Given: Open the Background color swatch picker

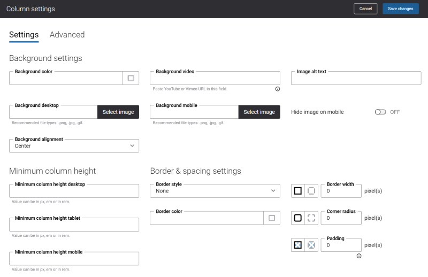Looking at the screenshot, I should (x=131, y=78).
